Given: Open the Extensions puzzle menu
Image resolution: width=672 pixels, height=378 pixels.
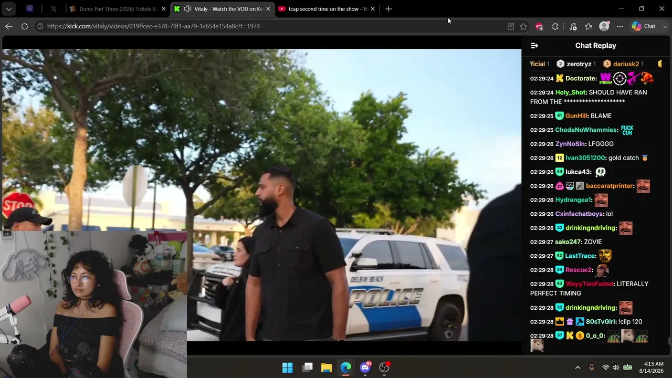Looking at the screenshot, I should point(555,26).
